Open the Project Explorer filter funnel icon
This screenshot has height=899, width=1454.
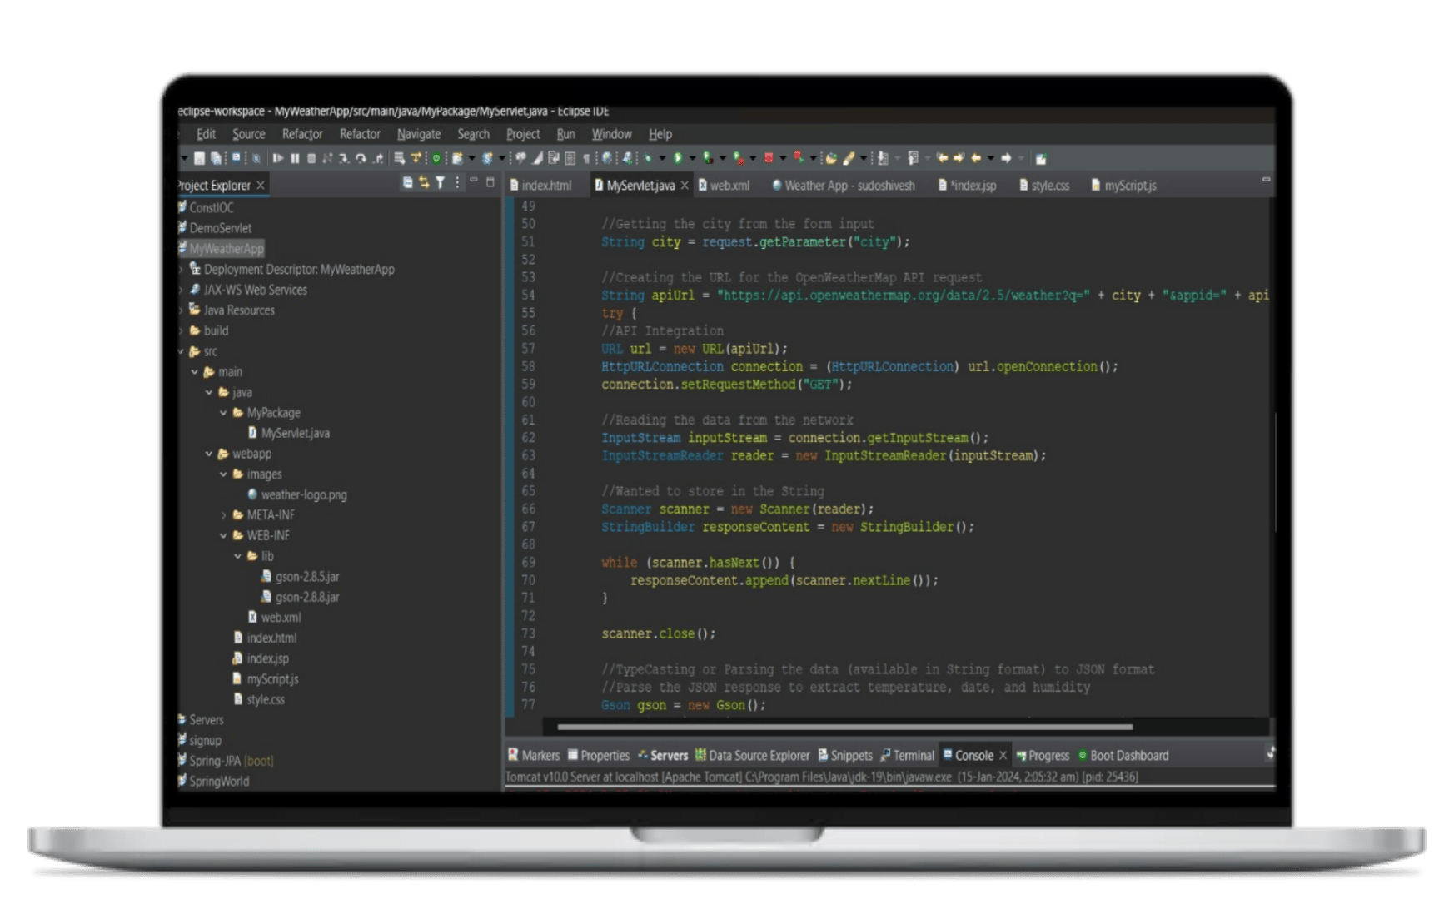(441, 183)
